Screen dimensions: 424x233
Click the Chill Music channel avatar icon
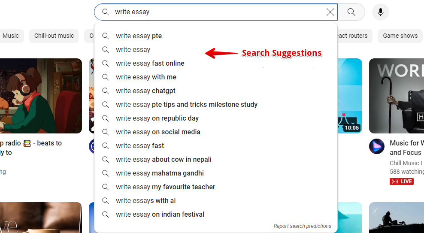tap(377, 147)
